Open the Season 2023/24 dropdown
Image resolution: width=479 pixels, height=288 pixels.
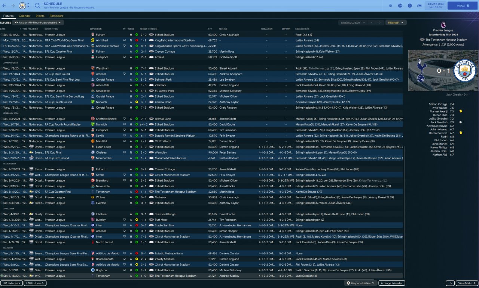pyautogui.click(x=352, y=22)
